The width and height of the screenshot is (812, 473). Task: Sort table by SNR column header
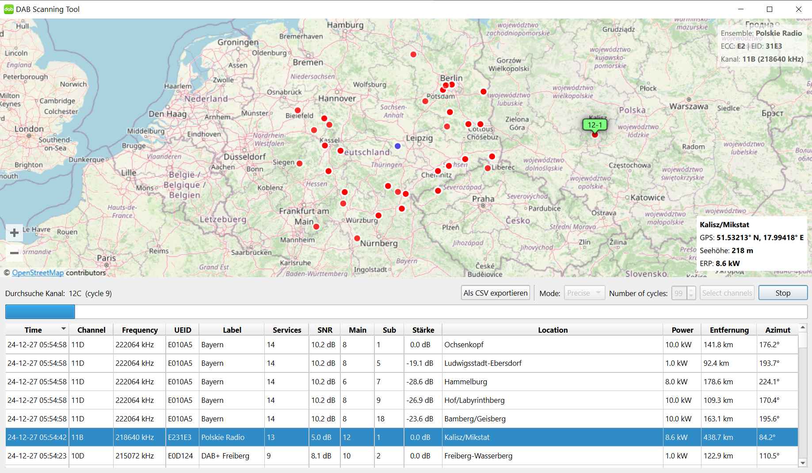pyautogui.click(x=324, y=330)
